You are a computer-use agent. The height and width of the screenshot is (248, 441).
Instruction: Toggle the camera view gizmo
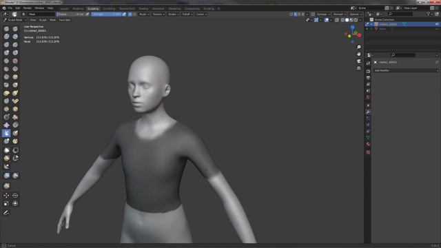click(358, 61)
